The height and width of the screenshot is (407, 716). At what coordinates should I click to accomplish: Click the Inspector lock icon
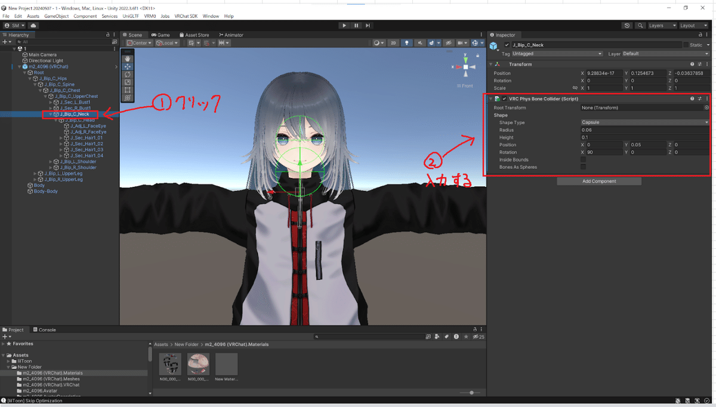click(x=700, y=35)
